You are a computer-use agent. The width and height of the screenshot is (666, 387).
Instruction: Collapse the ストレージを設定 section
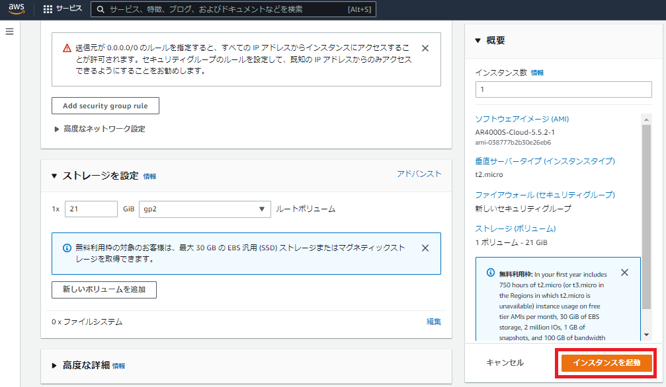pos(55,176)
